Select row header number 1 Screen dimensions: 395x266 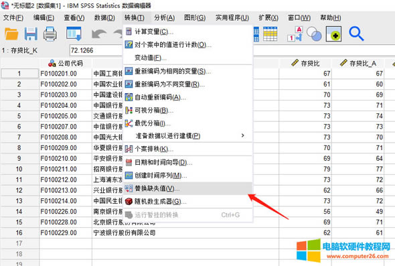19,74
